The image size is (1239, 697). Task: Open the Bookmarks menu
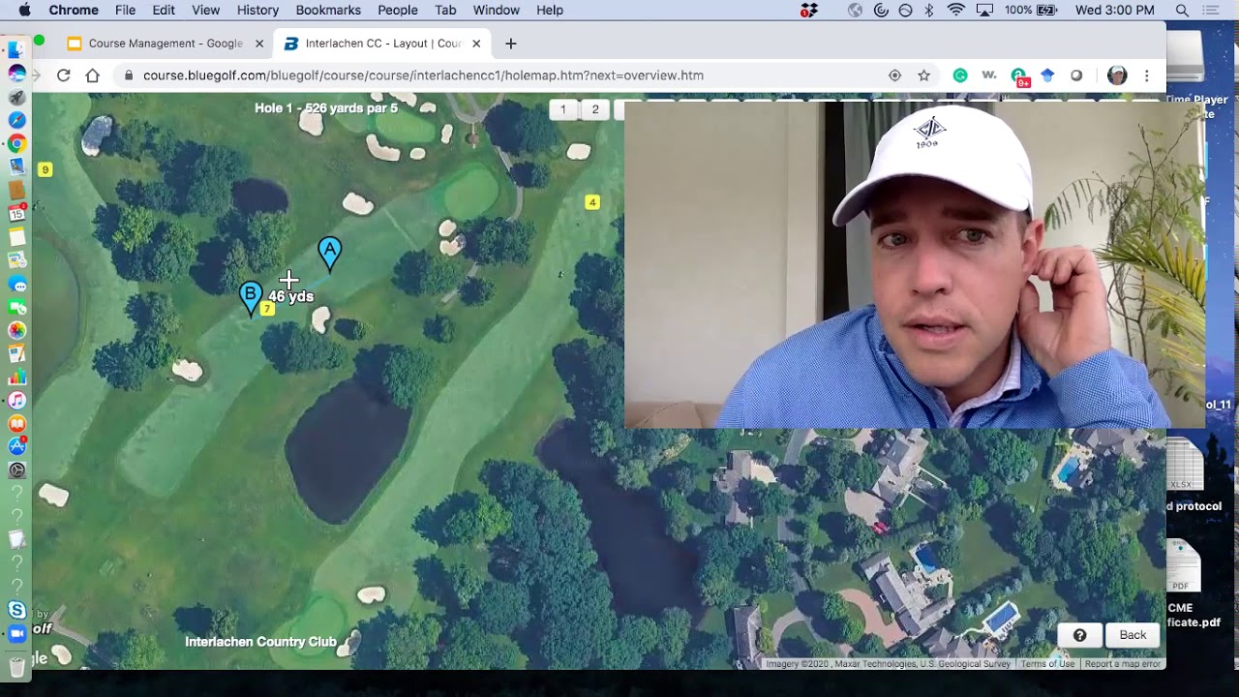tap(328, 11)
